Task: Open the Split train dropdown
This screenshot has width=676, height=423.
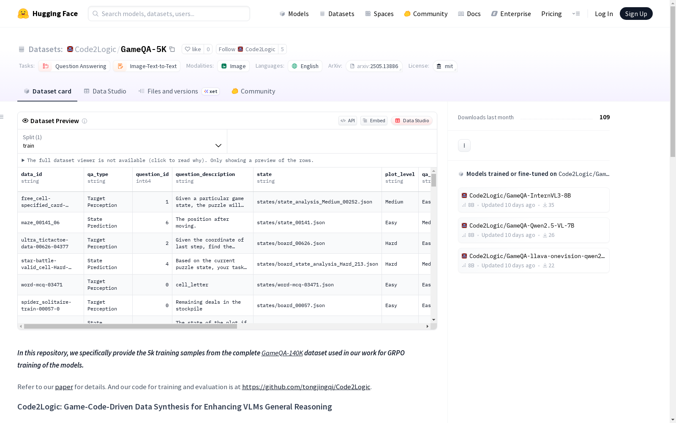Action: coord(123,141)
